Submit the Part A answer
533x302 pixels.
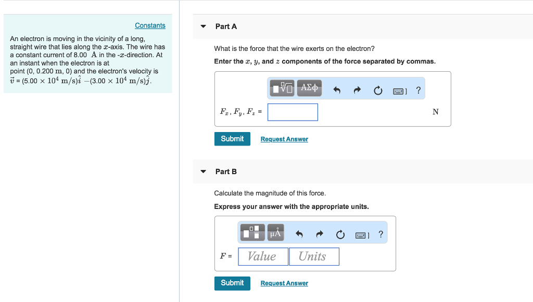[x=232, y=139]
